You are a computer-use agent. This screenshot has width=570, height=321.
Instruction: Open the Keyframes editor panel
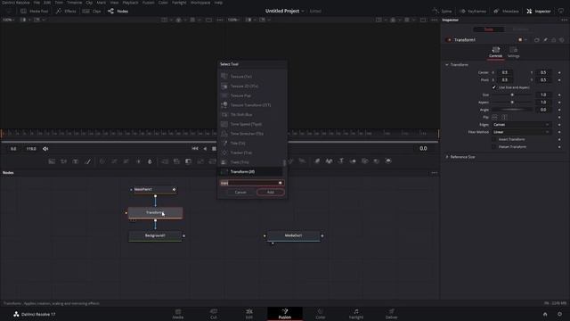[x=473, y=12]
